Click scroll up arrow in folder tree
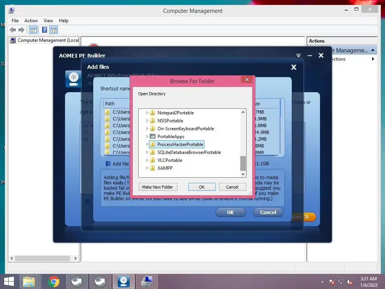 coord(243,112)
